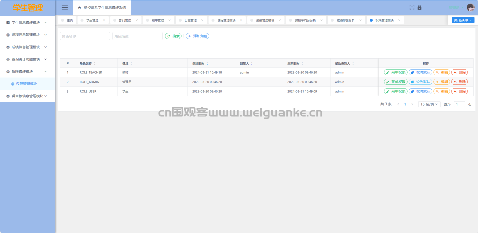Click 删除 button for ROLE_ADMIN row

click(459, 82)
